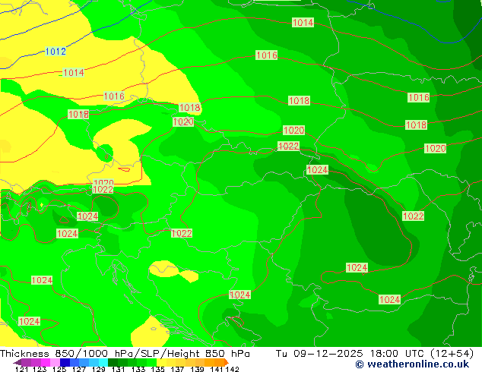
Task: Click the 'SLP' word in map title
Action: click(150, 354)
